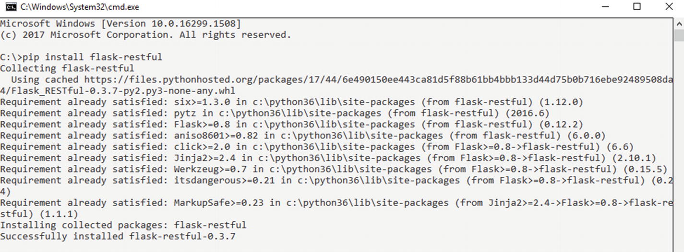Click the aniso8601>=0.82 requirement line
The height and width of the screenshot is (252, 684).
[x=303, y=136]
